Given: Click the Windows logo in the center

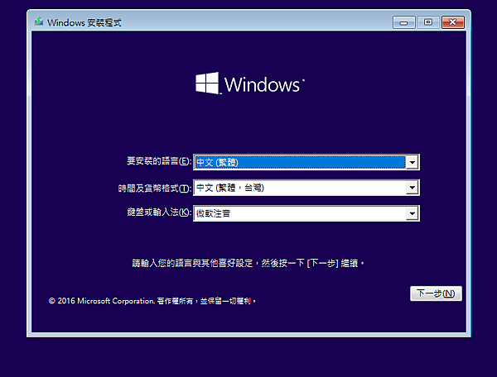Looking at the screenshot, I should 250,84.
